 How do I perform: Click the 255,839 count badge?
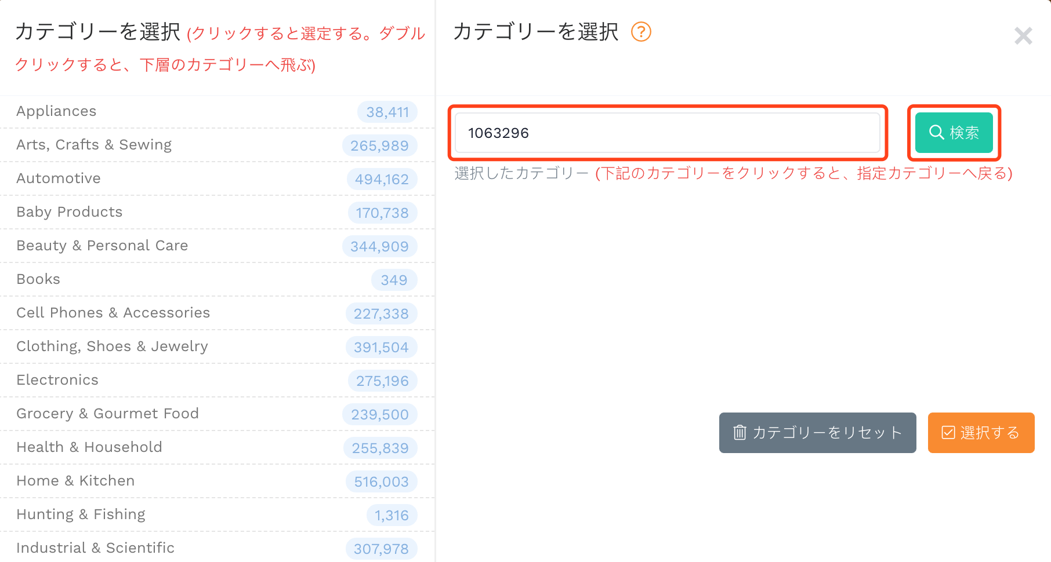click(x=380, y=448)
